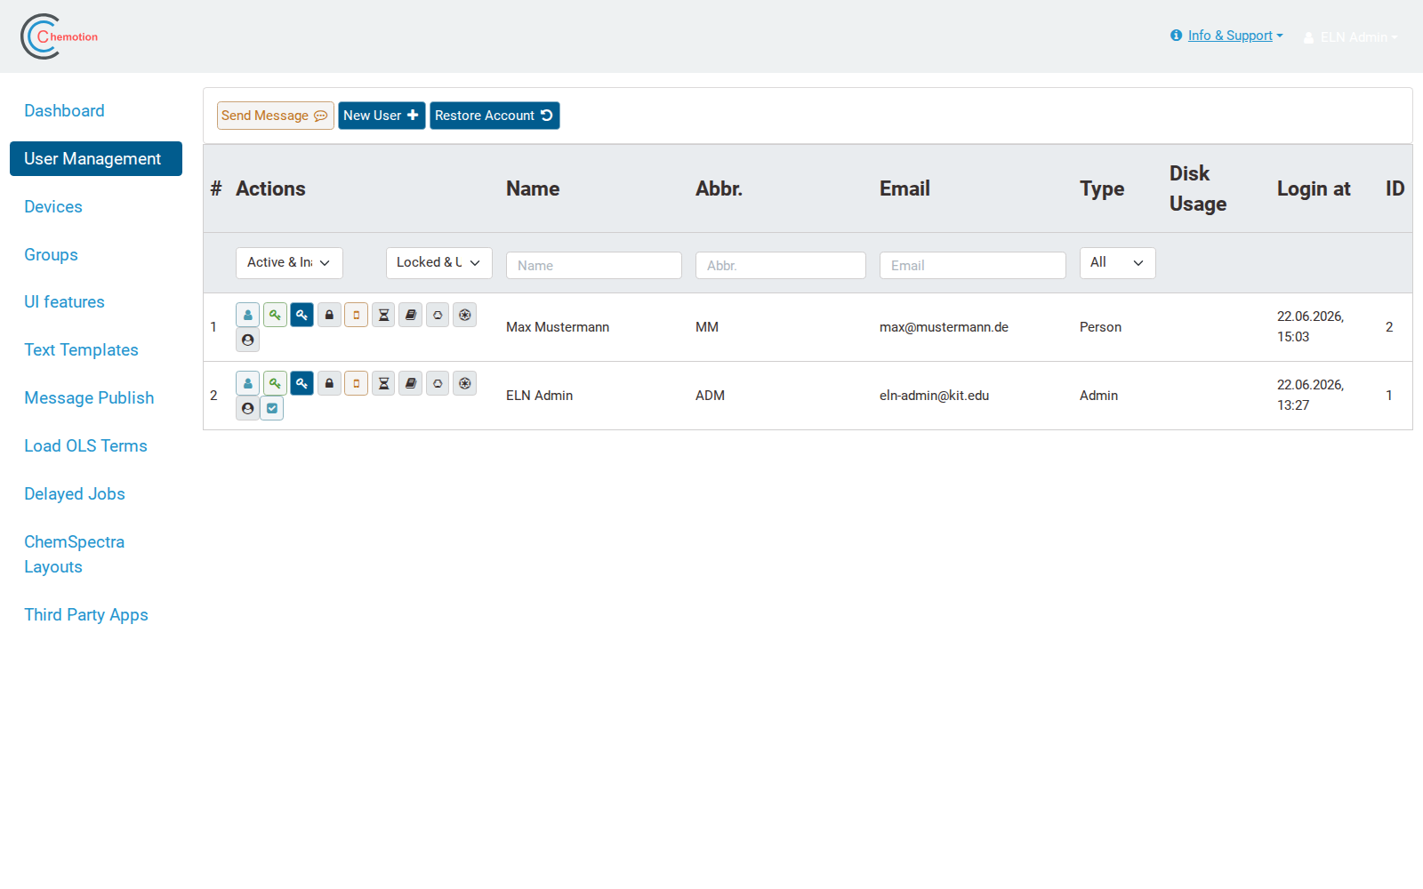The height and width of the screenshot is (889, 1423).
Task: Click hexagon icon in ELN Admin row
Action: (x=438, y=383)
